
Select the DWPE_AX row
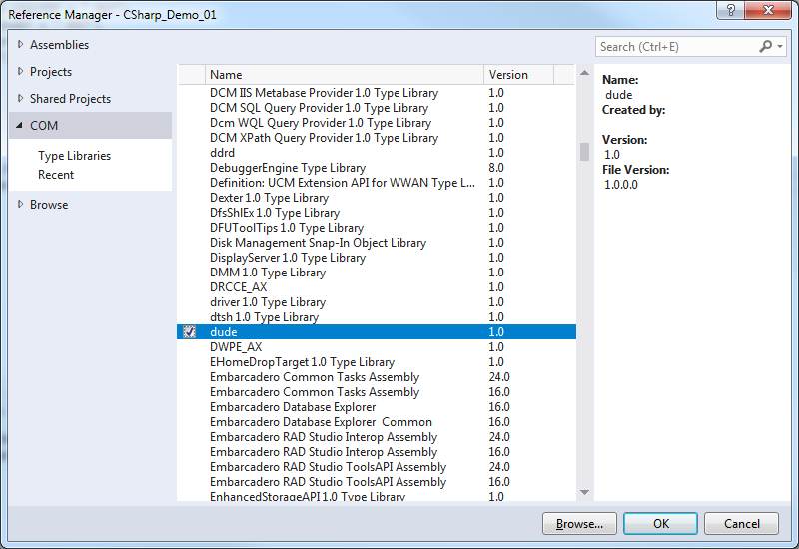[377, 347]
